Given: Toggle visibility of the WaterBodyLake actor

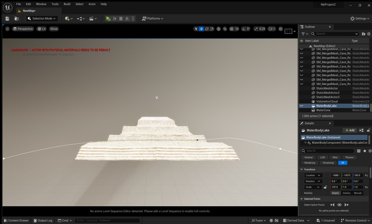Looking at the screenshot, I should point(302,106).
